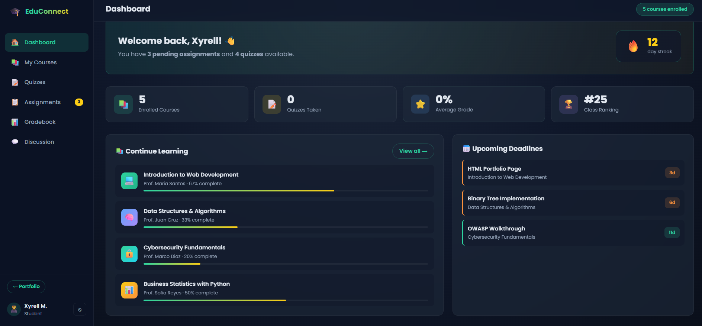Click the Enrolled Courses label

(x=159, y=110)
